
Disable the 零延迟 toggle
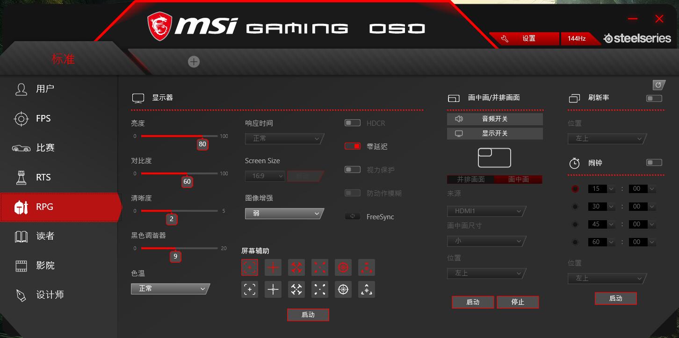[x=352, y=146]
